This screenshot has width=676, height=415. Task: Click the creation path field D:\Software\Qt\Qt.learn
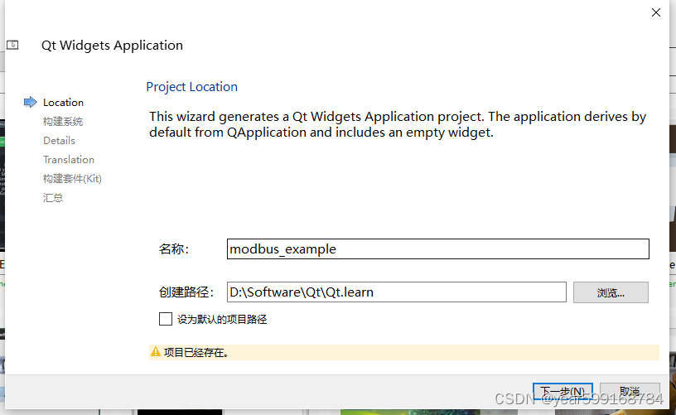397,292
